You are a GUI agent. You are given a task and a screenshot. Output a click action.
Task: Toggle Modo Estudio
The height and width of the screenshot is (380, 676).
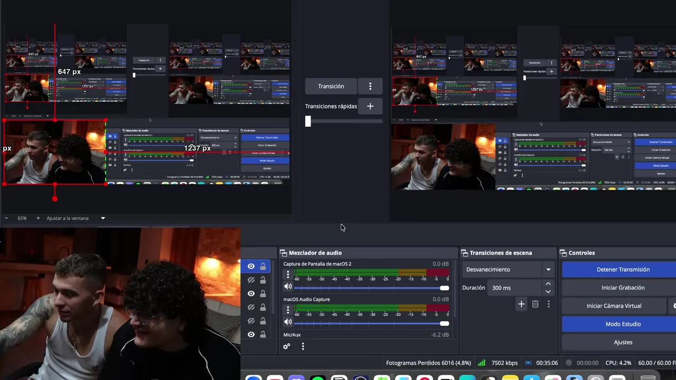[623, 324]
